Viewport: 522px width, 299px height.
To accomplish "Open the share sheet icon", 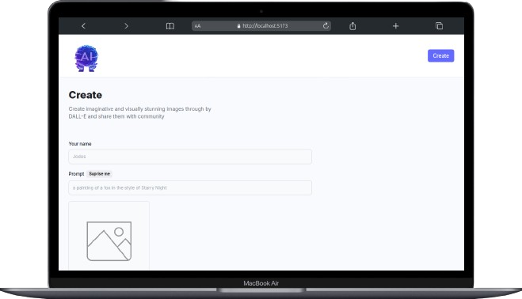I will click(x=352, y=26).
